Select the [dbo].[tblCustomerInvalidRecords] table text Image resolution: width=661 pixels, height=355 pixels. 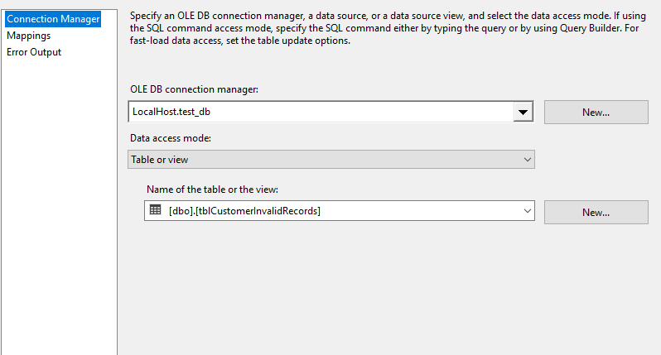tap(244, 212)
